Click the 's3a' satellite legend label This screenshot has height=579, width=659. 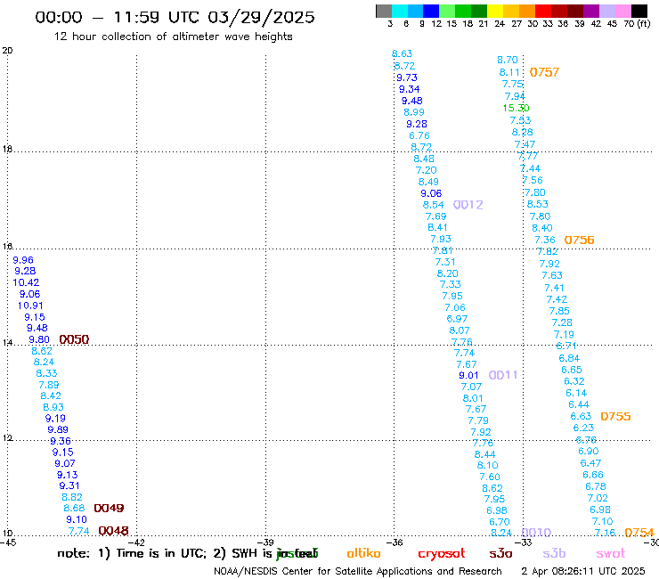click(x=500, y=553)
